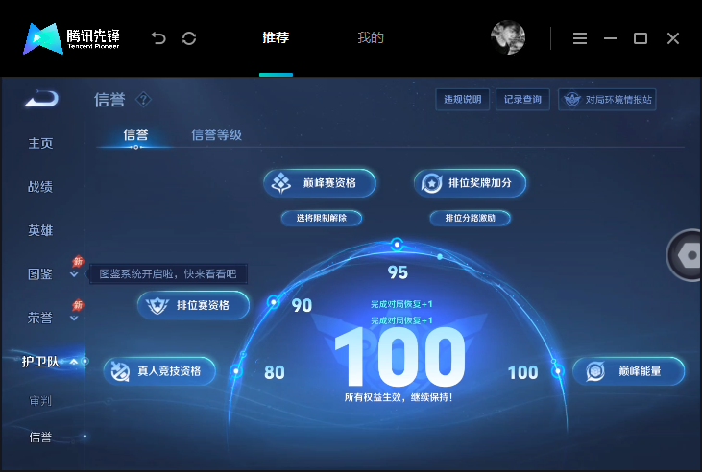Screen dimensions: 702x472
Task: Click 所有权益生效，继续保持 text
Action: (399, 397)
